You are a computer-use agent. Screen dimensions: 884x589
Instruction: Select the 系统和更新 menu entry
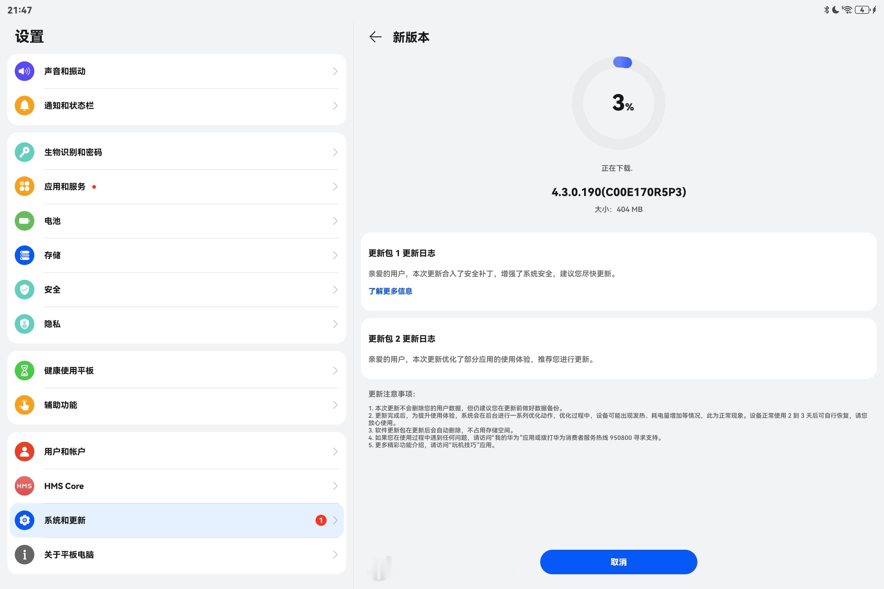click(x=65, y=520)
